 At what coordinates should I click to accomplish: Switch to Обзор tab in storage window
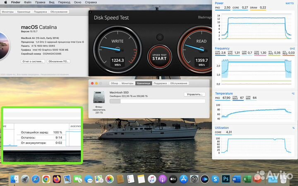click(x=115, y=83)
